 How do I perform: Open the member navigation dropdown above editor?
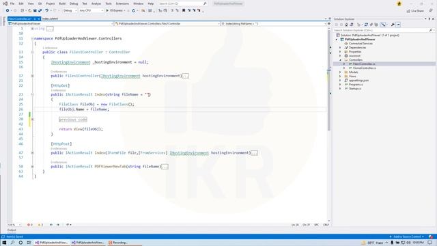[273, 24]
